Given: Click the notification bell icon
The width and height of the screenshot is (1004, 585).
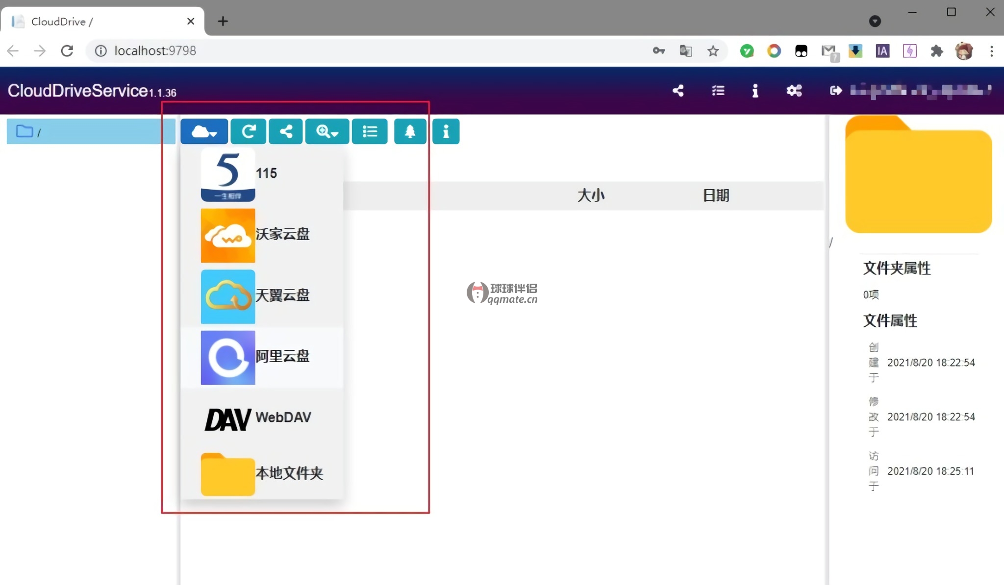Looking at the screenshot, I should click(x=410, y=131).
